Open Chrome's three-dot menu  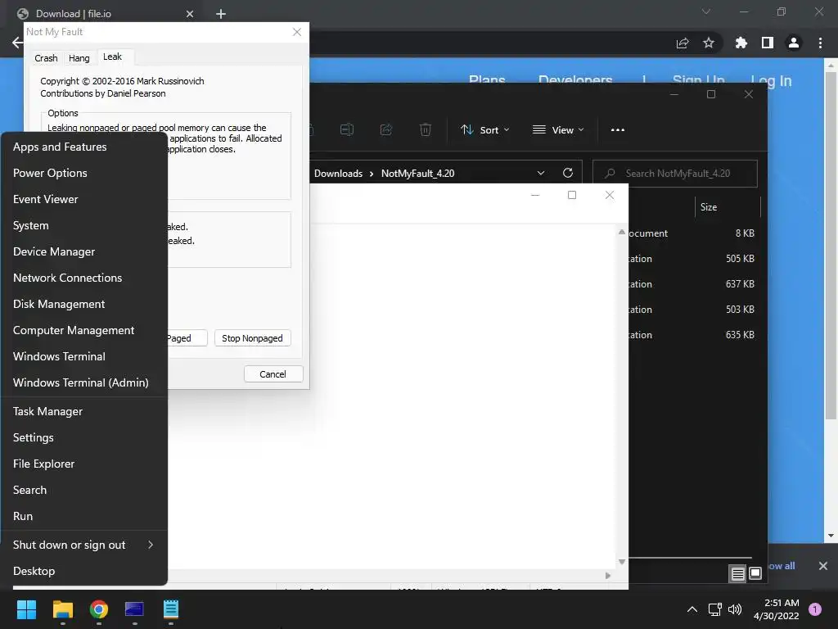(x=820, y=43)
